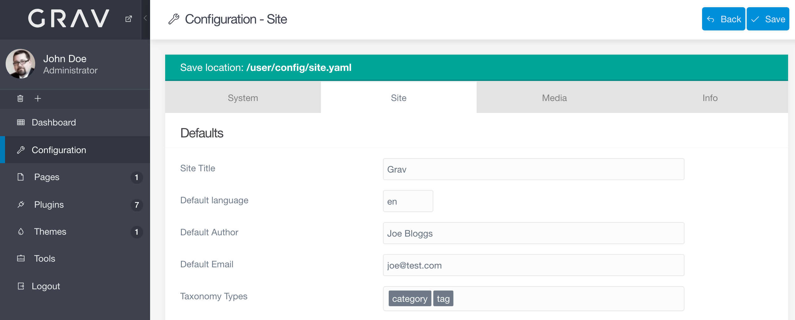Select the trash icon above Dashboard
The height and width of the screenshot is (320, 795).
pyautogui.click(x=20, y=98)
